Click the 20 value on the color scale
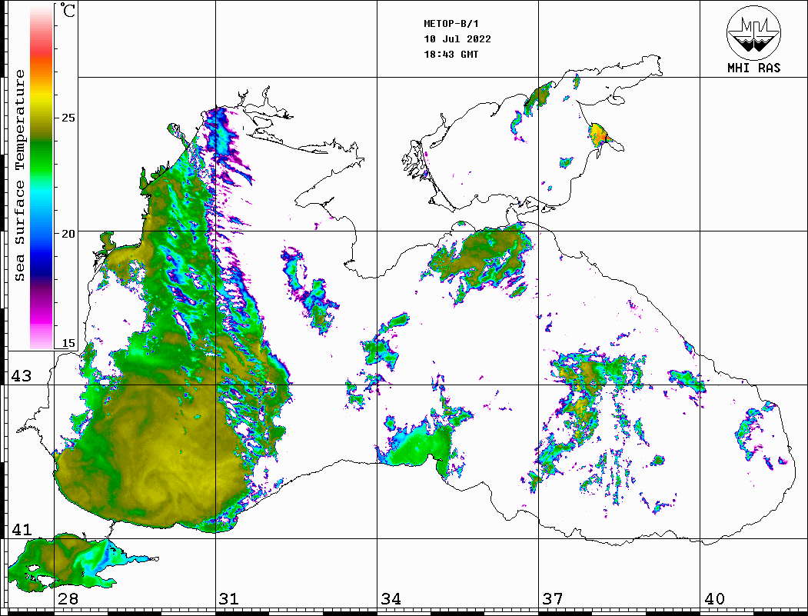Viewport: 808px width, 616px height. 68,234
